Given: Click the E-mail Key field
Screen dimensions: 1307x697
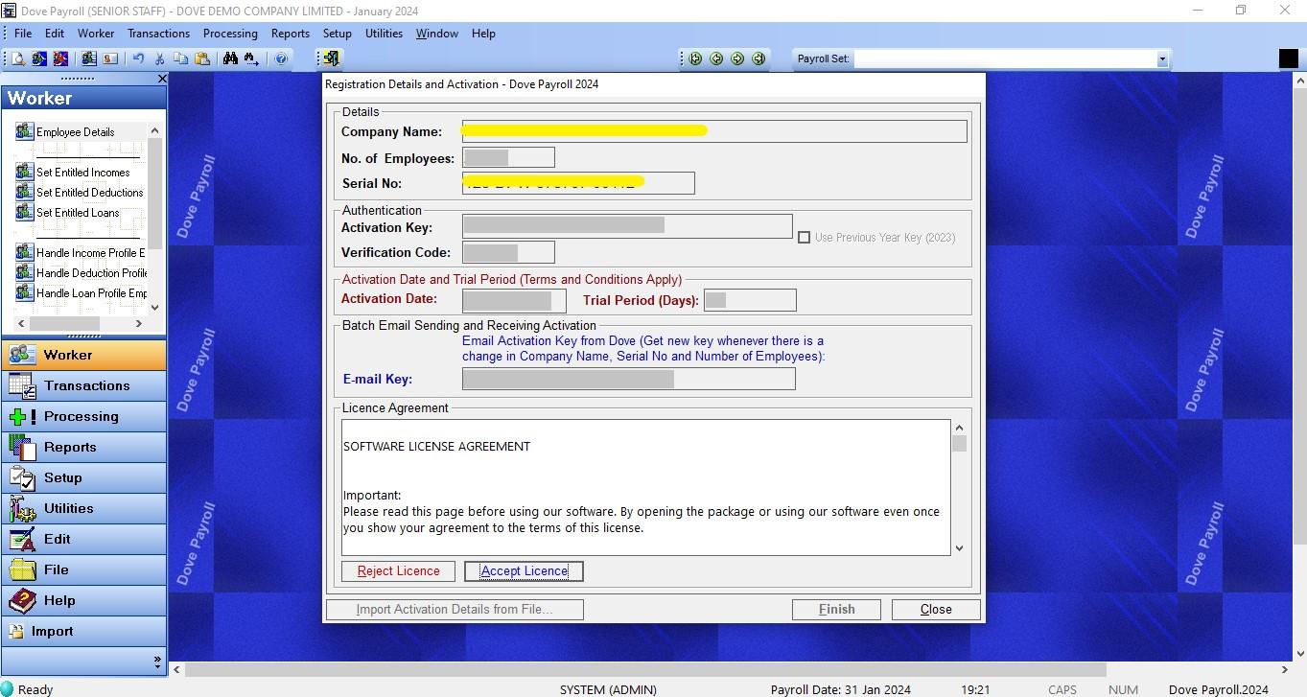Looking at the screenshot, I should (x=628, y=379).
